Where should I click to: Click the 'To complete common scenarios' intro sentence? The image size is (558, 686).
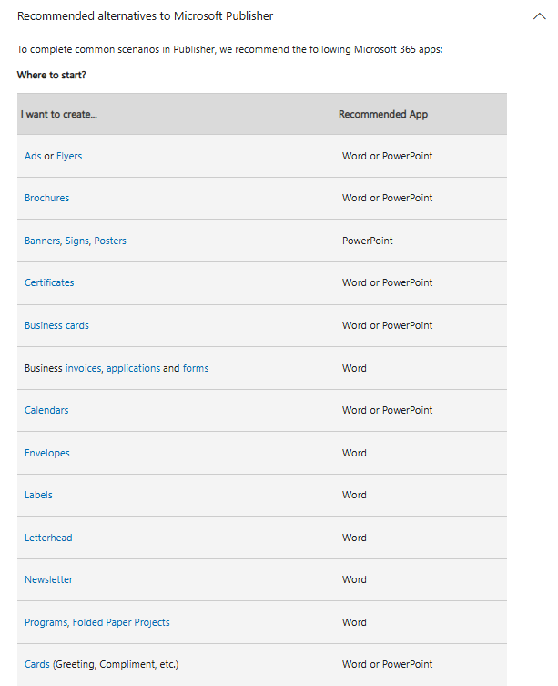(230, 49)
